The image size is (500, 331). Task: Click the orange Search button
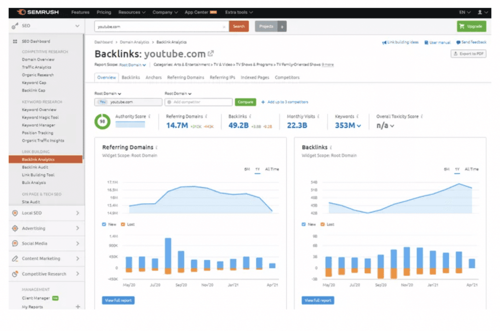pos(239,26)
